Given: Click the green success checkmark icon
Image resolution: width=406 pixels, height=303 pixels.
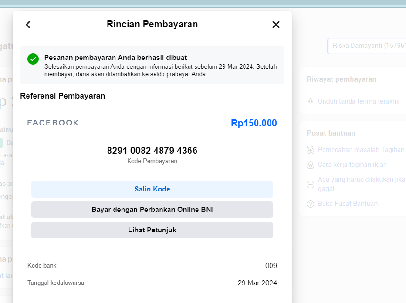Looking at the screenshot, I should tap(33, 59).
